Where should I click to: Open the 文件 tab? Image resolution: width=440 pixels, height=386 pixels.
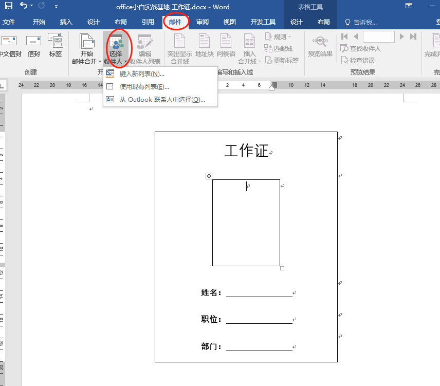click(x=8, y=22)
